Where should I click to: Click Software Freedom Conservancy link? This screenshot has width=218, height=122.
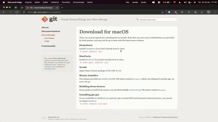(166, 117)
